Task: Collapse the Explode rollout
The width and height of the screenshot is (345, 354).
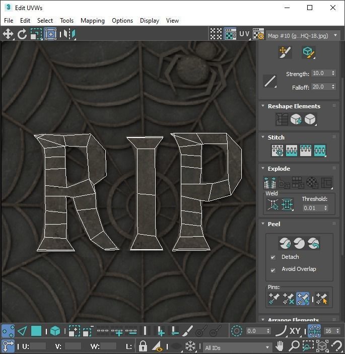Action: coord(263,168)
